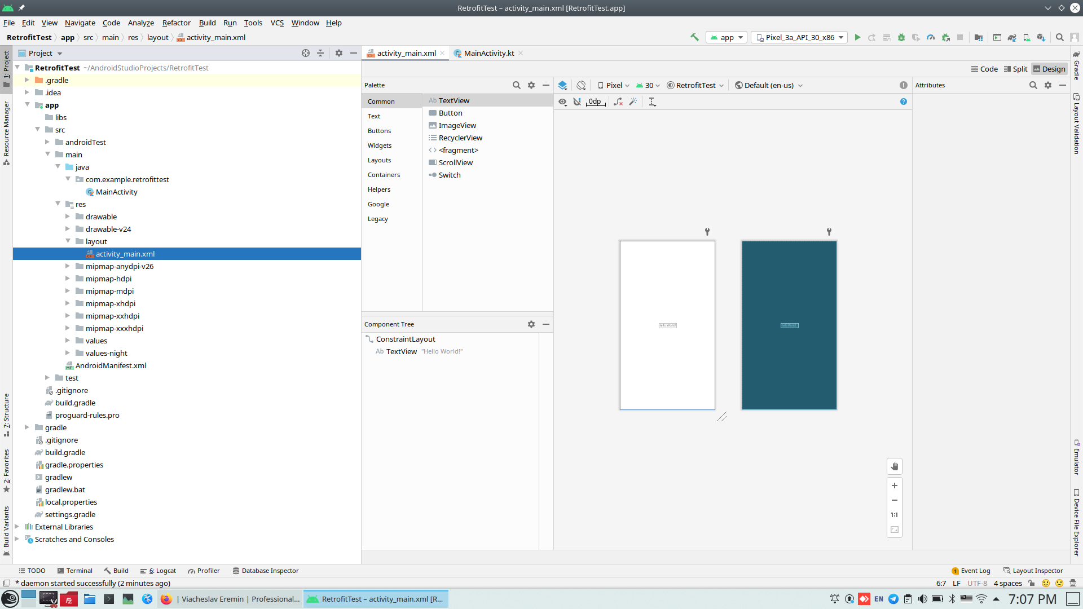Toggle autoconnect to parent magnet icon
The width and height of the screenshot is (1083, 609).
click(x=577, y=101)
